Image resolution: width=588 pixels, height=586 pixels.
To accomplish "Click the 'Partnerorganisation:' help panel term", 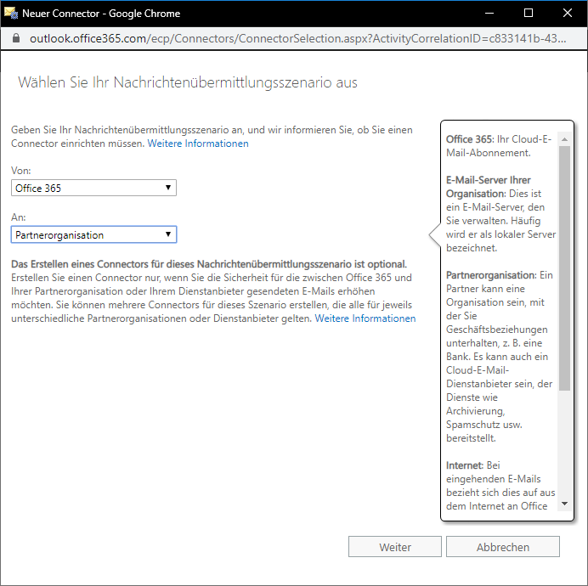I will pos(491,275).
